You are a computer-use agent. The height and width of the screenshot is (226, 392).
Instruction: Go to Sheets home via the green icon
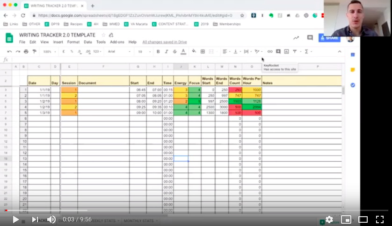point(9,38)
